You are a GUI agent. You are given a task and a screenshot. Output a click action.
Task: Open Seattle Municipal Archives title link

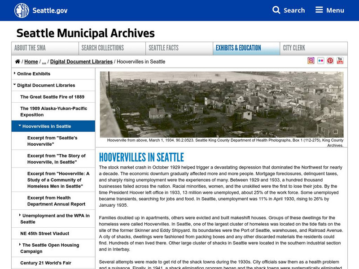(86, 33)
